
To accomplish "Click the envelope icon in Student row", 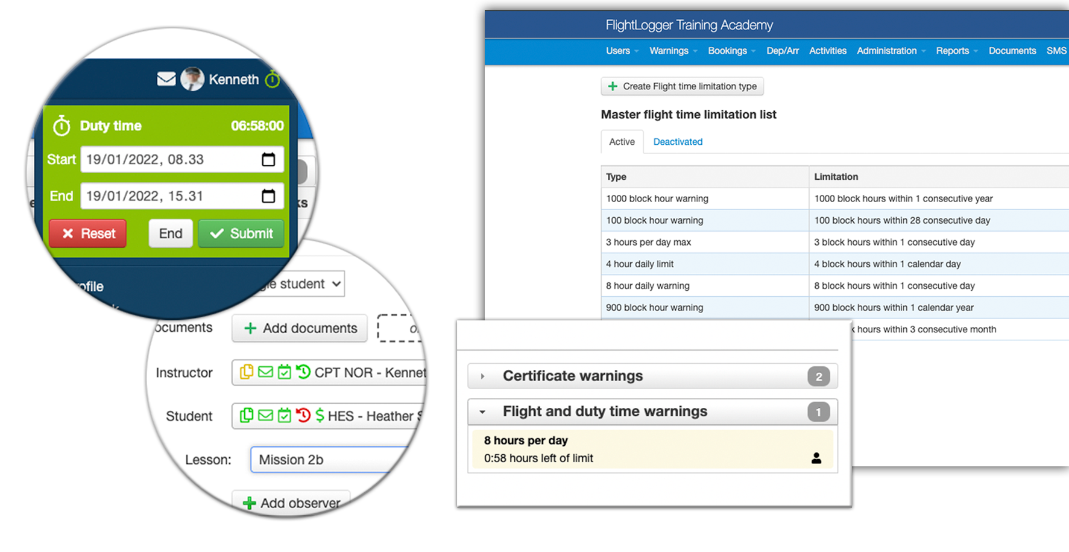I will [265, 416].
